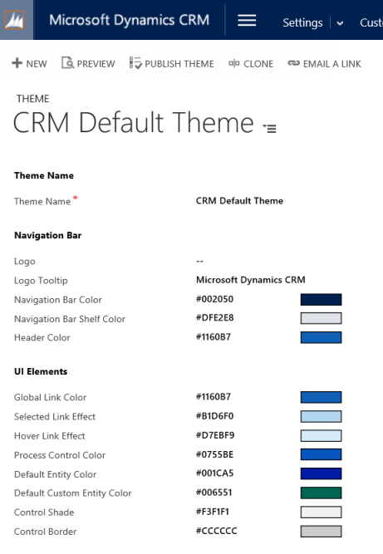Edit the Logo Tooltip field value
This screenshot has height=554, width=383.
pyautogui.click(x=251, y=280)
